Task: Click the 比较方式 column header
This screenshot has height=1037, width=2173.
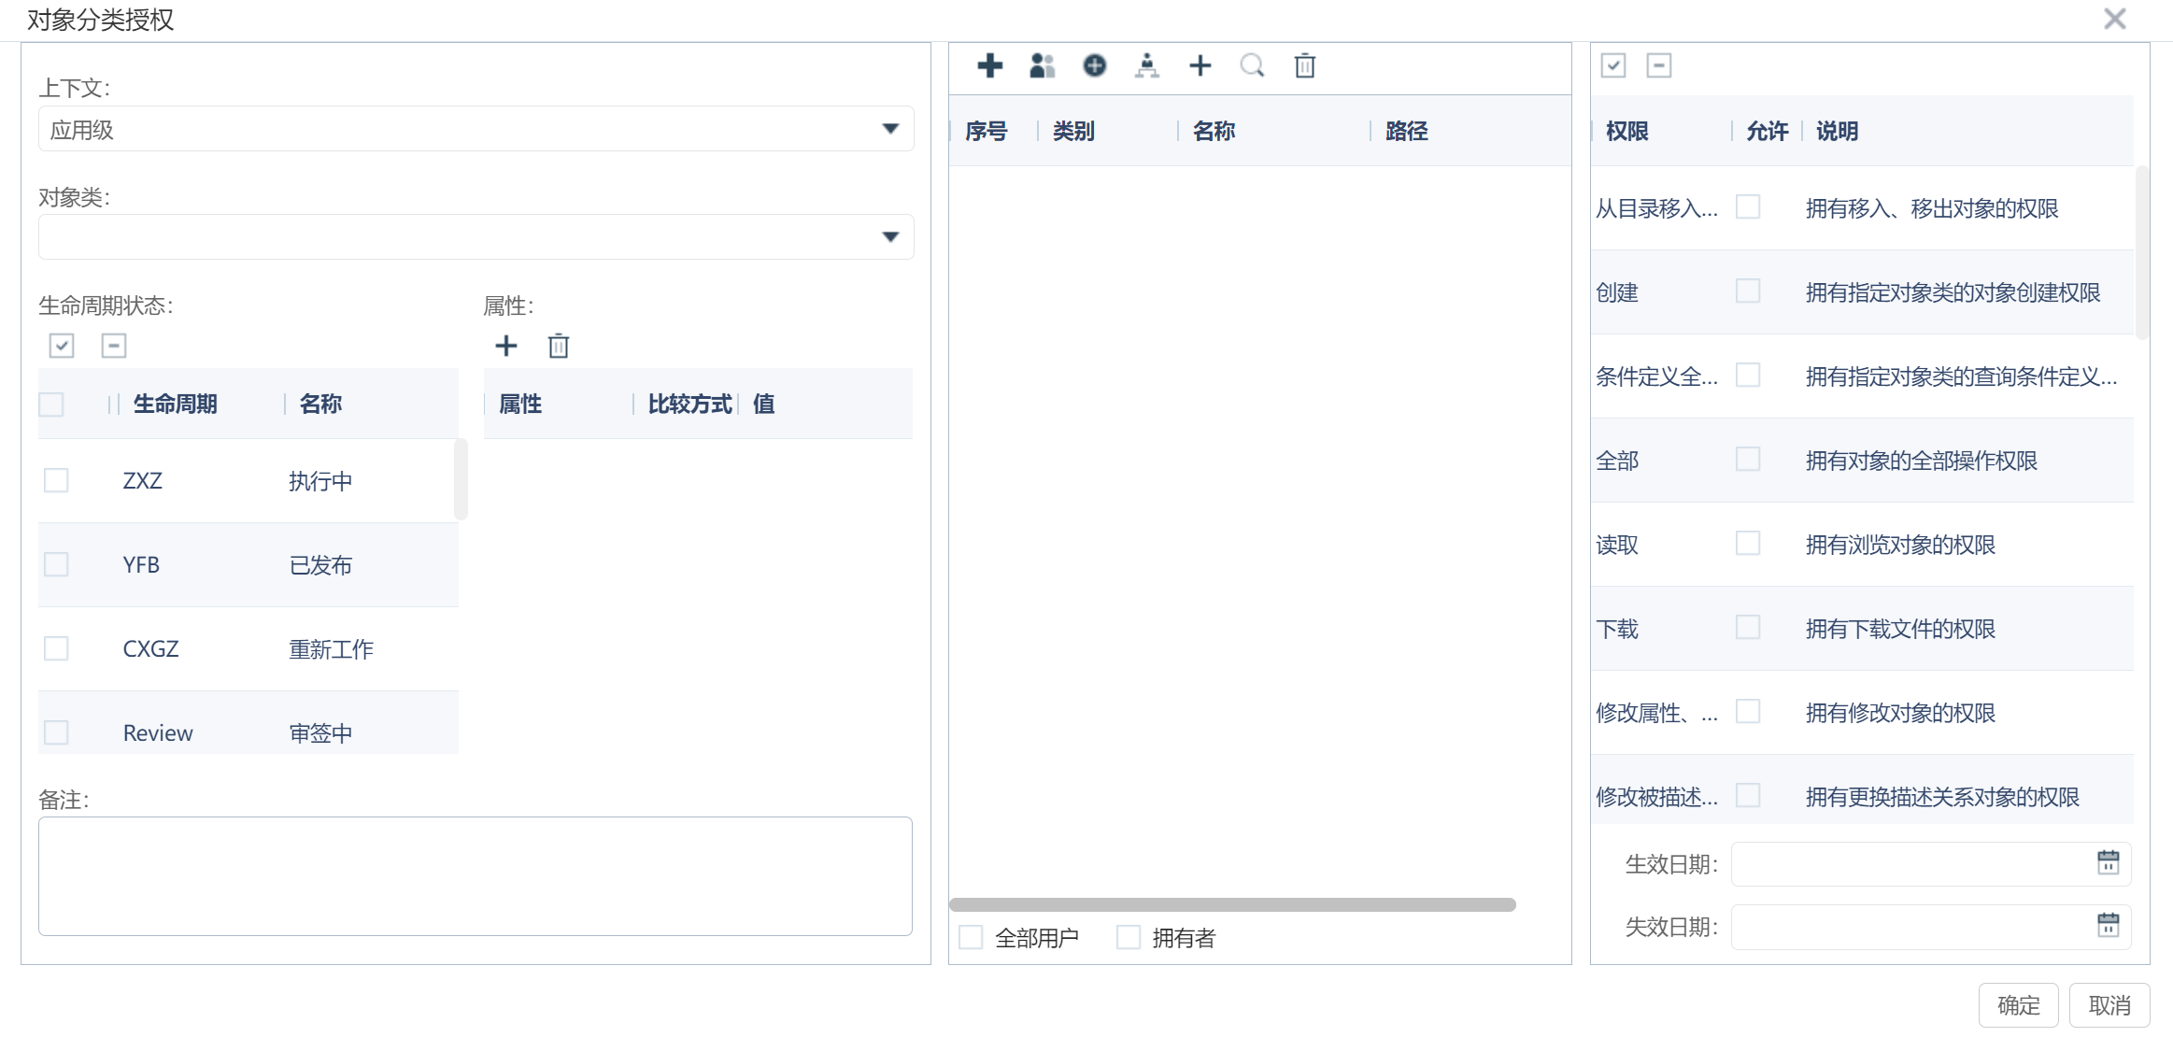Action: click(689, 404)
